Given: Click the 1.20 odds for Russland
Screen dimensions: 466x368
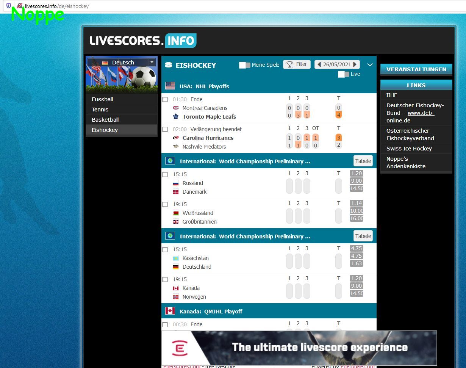Looking at the screenshot, I should click(357, 173).
